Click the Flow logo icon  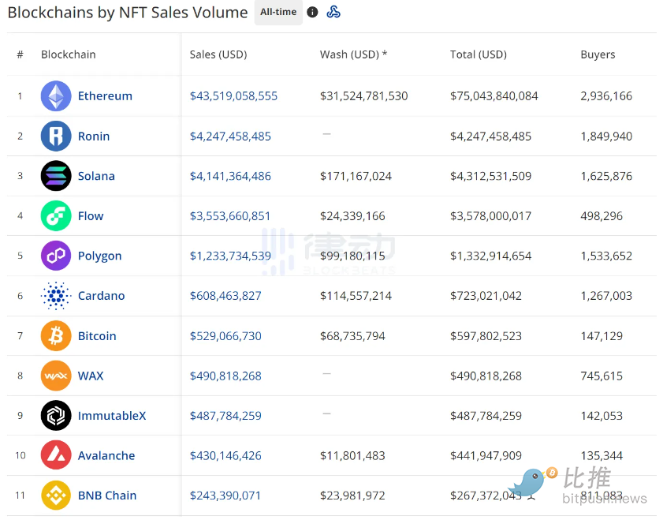tap(56, 215)
